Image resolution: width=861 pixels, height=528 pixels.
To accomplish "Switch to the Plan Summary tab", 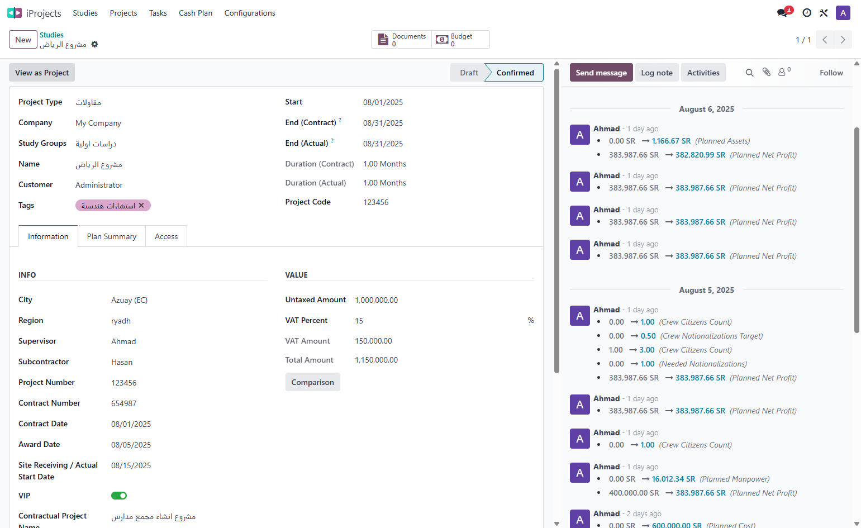I will coord(112,236).
